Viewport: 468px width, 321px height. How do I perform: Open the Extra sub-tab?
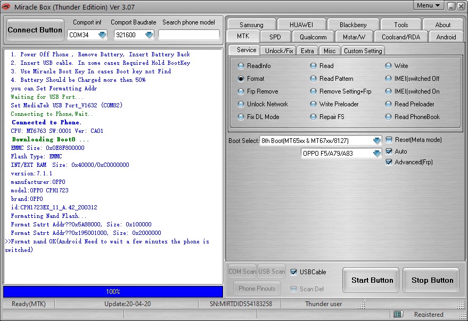click(307, 50)
